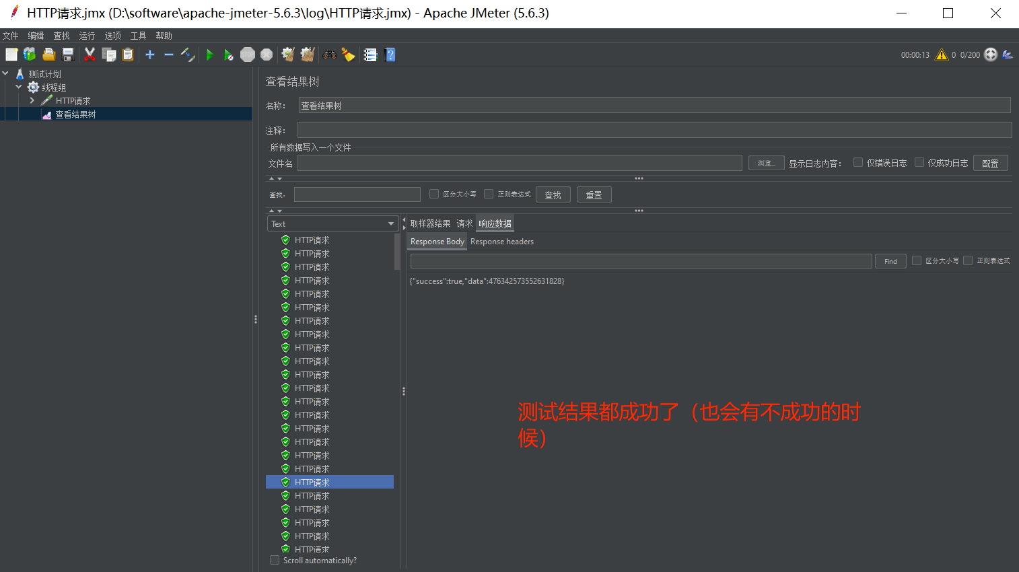Click the Stop test icon
The height and width of the screenshot is (572, 1019).
[x=248, y=55]
